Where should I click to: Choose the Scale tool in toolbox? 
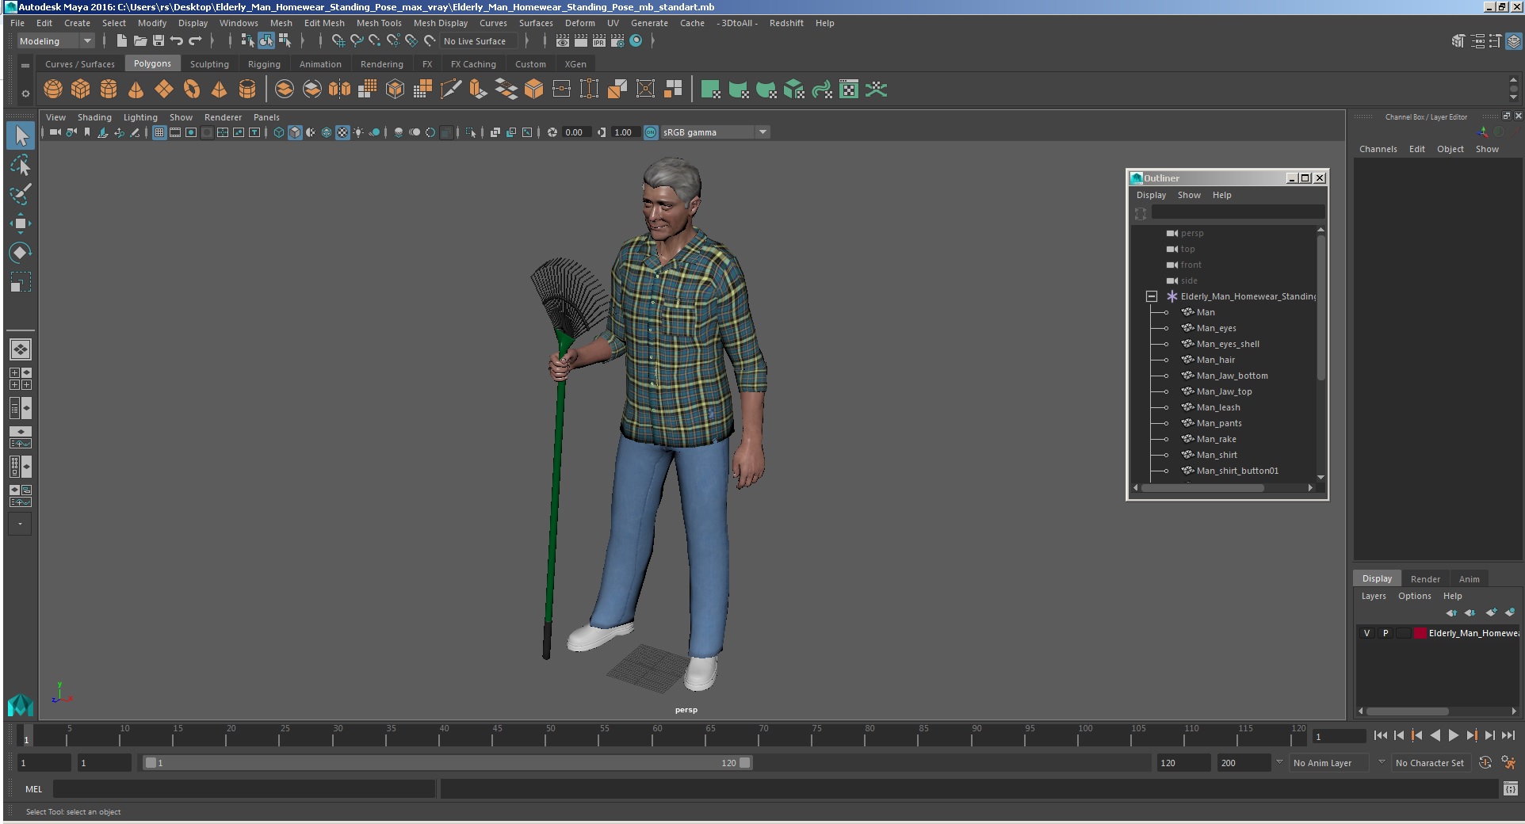point(21,282)
